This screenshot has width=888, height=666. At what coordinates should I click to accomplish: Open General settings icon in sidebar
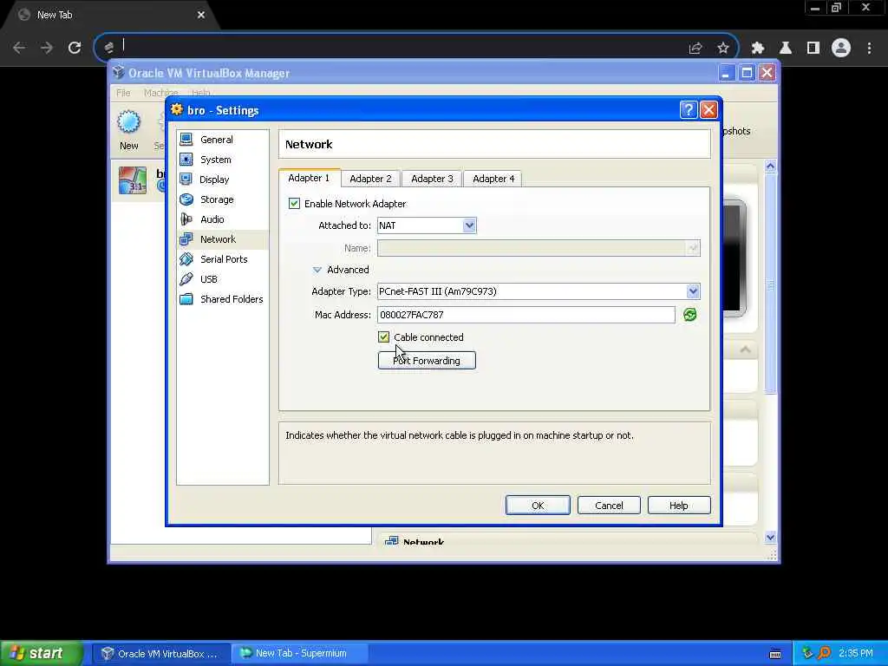(x=186, y=140)
